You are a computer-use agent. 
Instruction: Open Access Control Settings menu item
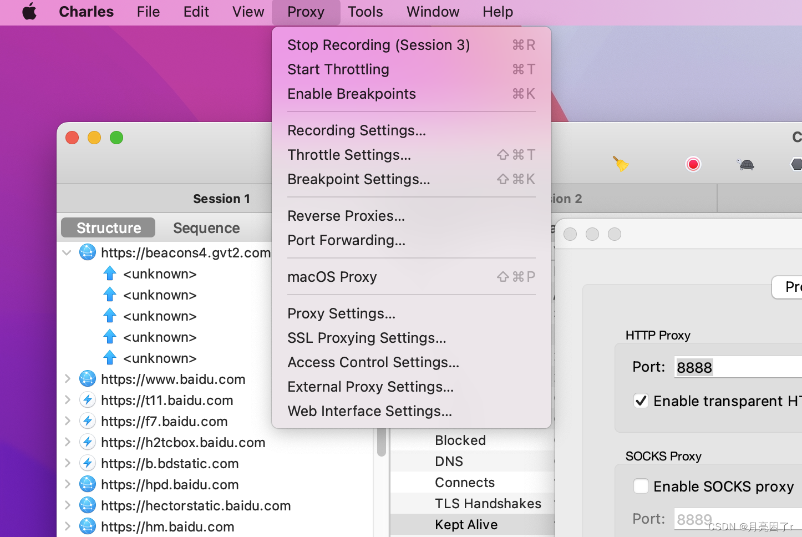click(412, 362)
